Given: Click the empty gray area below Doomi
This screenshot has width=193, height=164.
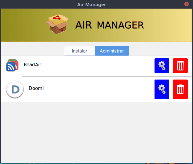Looking at the screenshot, I should (x=96, y=132).
